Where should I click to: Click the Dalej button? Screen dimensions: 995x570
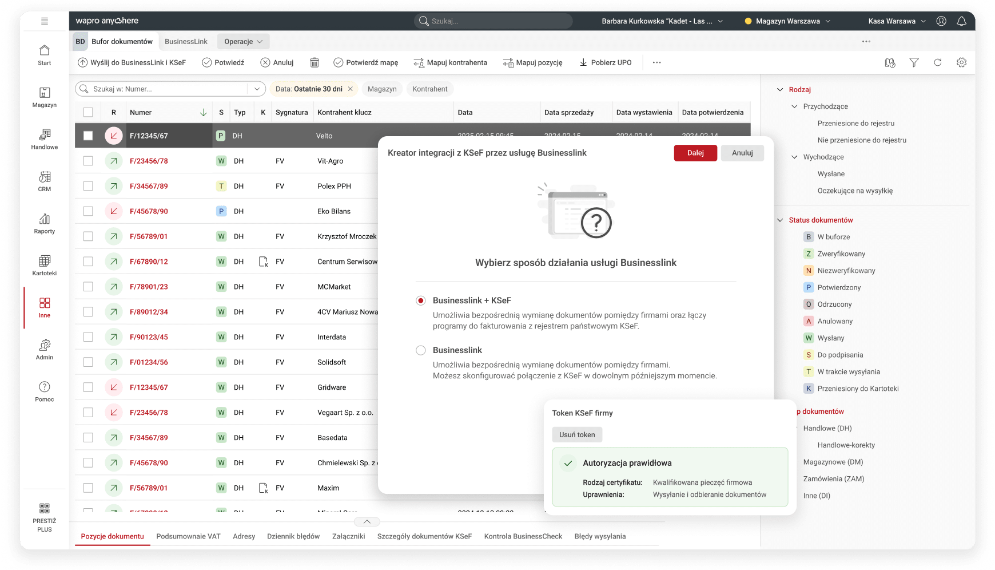coord(695,153)
